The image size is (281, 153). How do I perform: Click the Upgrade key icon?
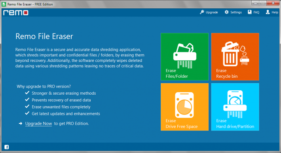202,12
